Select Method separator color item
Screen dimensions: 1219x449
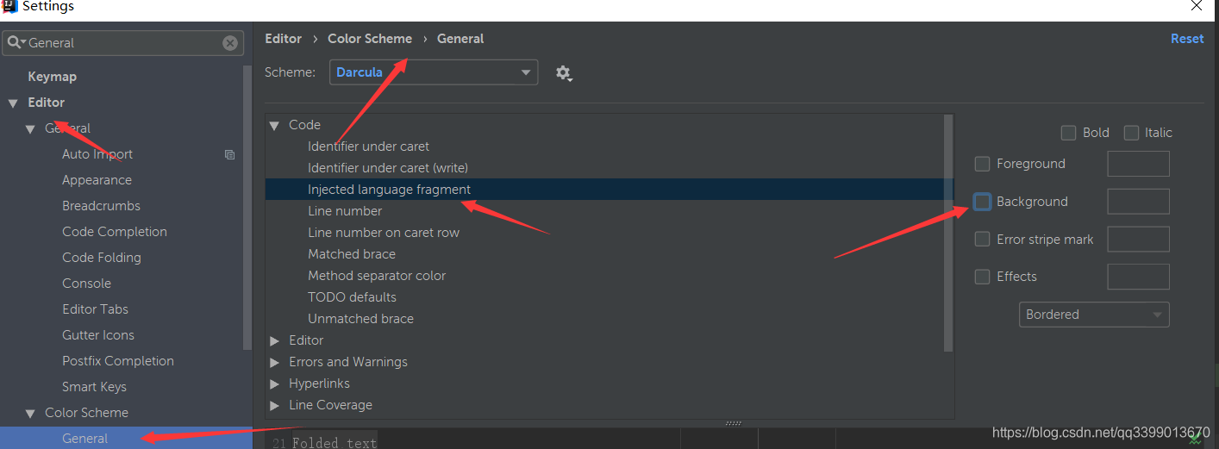[x=377, y=276]
